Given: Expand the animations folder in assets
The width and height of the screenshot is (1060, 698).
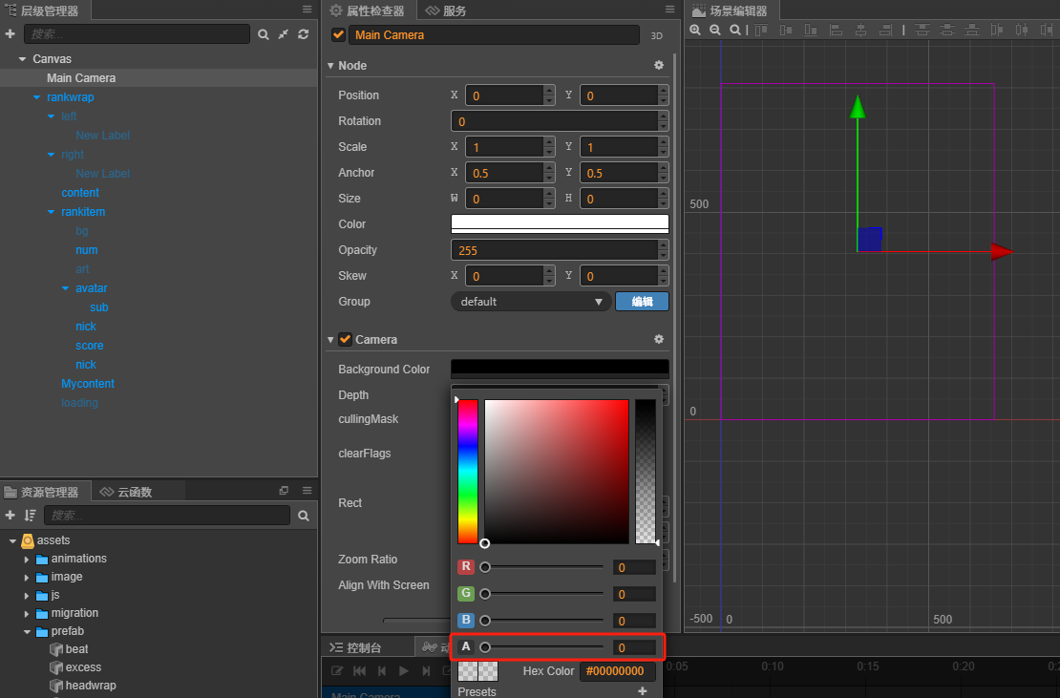Looking at the screenshot, I should pyautogui.click(x=27, y=560).
